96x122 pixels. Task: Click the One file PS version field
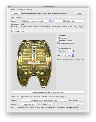[81, 100]
